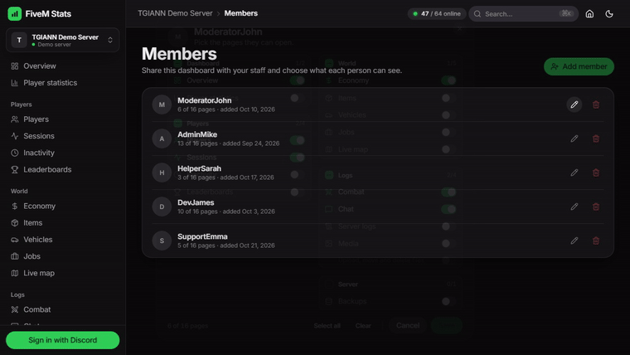Click "10 of 16 pages · added Oct 3, 2026"

coord(226,212)
